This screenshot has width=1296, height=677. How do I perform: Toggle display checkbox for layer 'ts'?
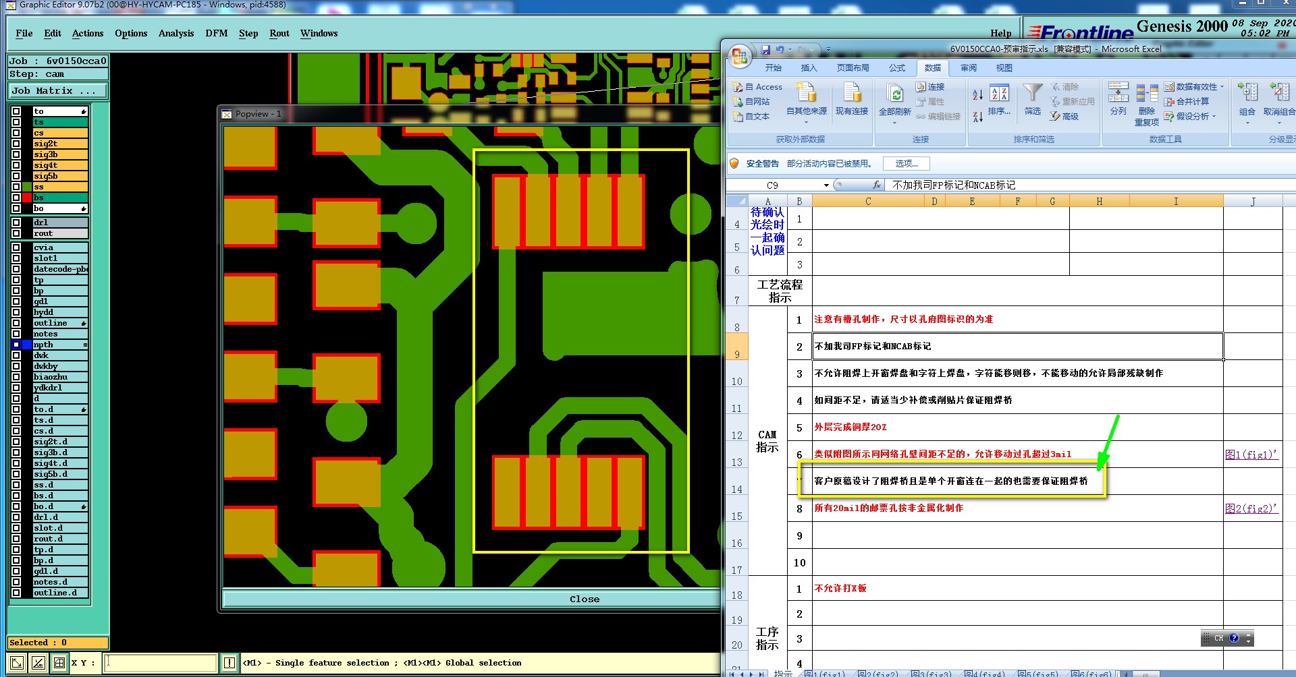point(16,122)
